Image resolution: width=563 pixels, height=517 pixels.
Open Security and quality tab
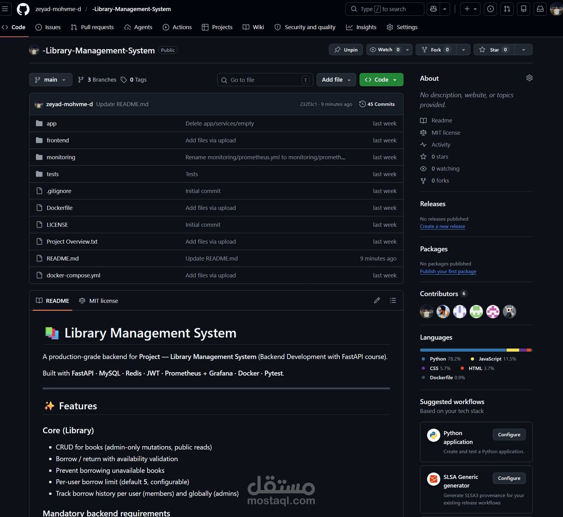[x=305, y=27]
